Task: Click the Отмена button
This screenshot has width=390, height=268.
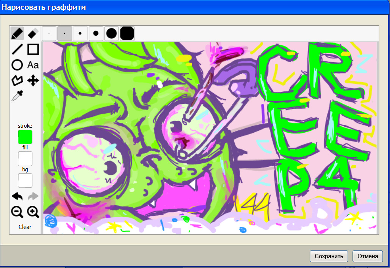Action: [x=368, y=256]
